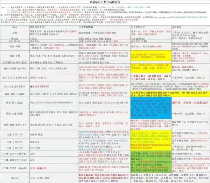Select the title cell containing 'SG2.51'

point(105,2)
